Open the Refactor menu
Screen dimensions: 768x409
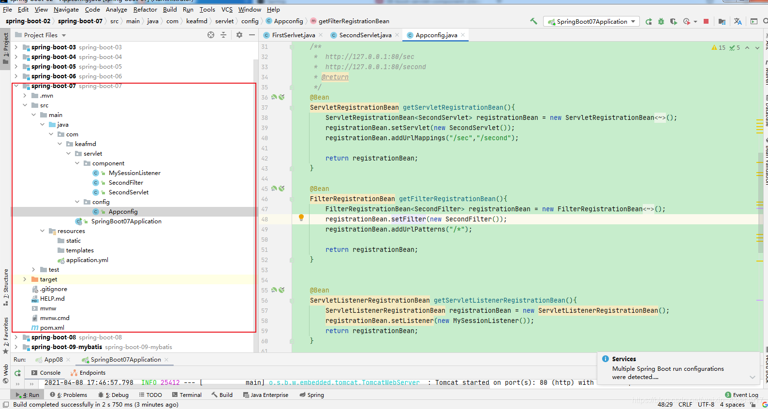click(x=145, y=9)
